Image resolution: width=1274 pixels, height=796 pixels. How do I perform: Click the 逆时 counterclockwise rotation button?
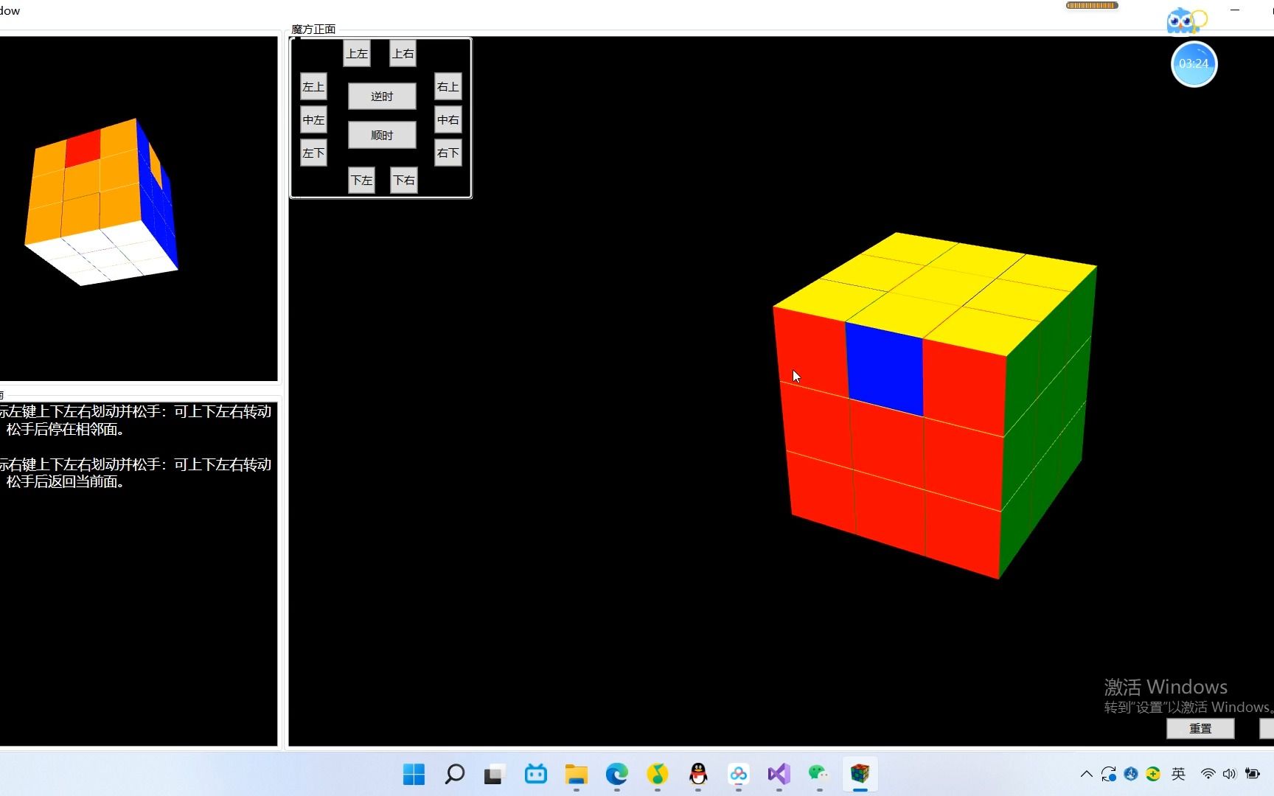(381, 96)
